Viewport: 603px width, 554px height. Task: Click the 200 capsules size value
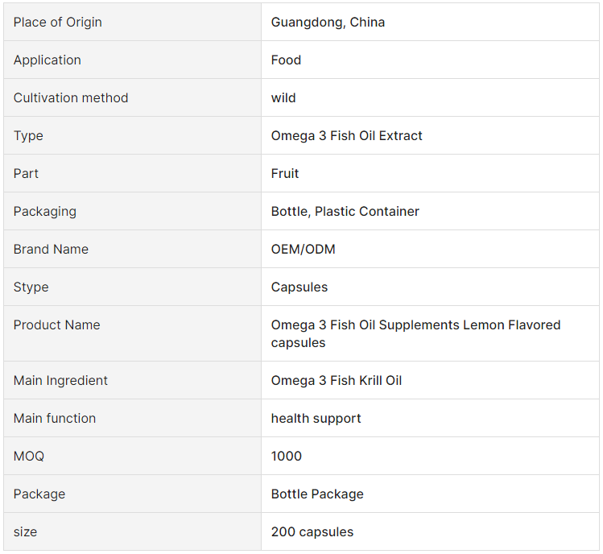[x=312, y=531]
